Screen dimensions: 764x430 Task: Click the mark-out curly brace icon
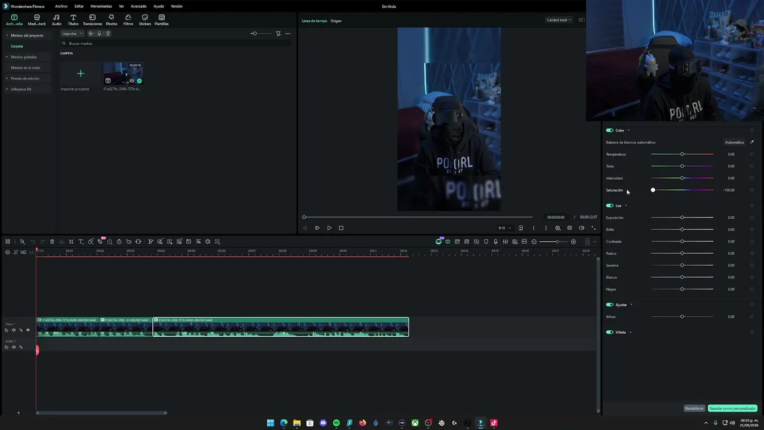pyautogui.click(x=546, y=228)
